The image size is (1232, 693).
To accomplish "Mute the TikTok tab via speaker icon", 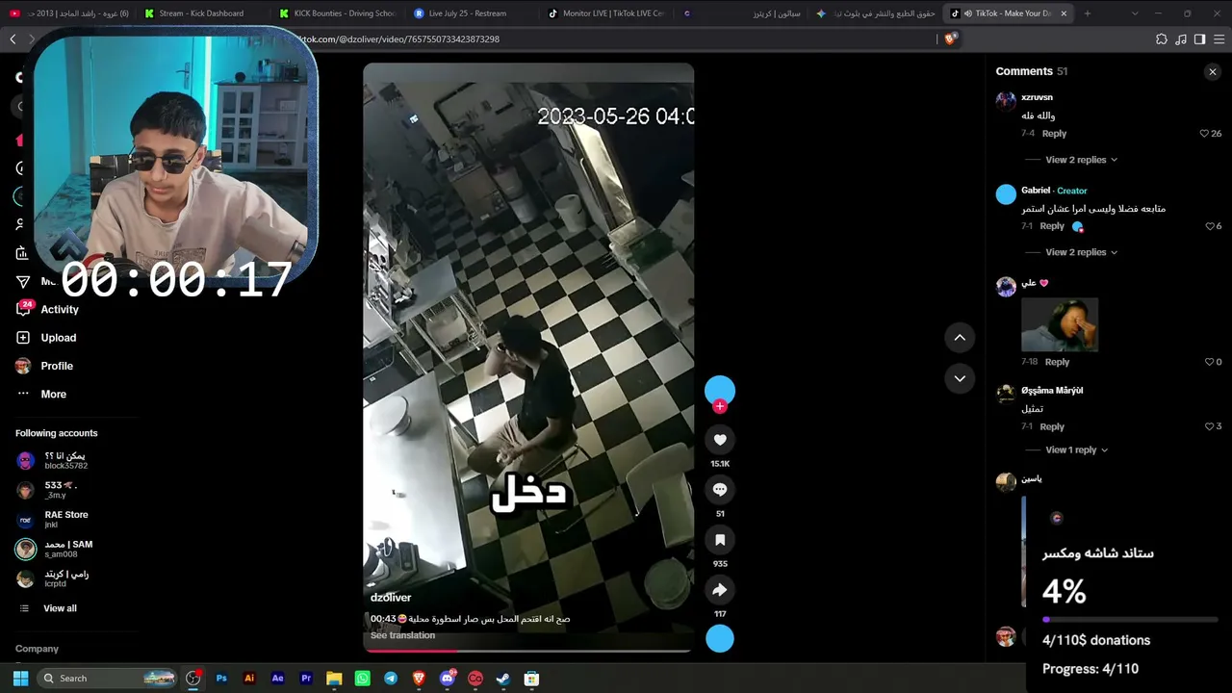I will 967,13.
